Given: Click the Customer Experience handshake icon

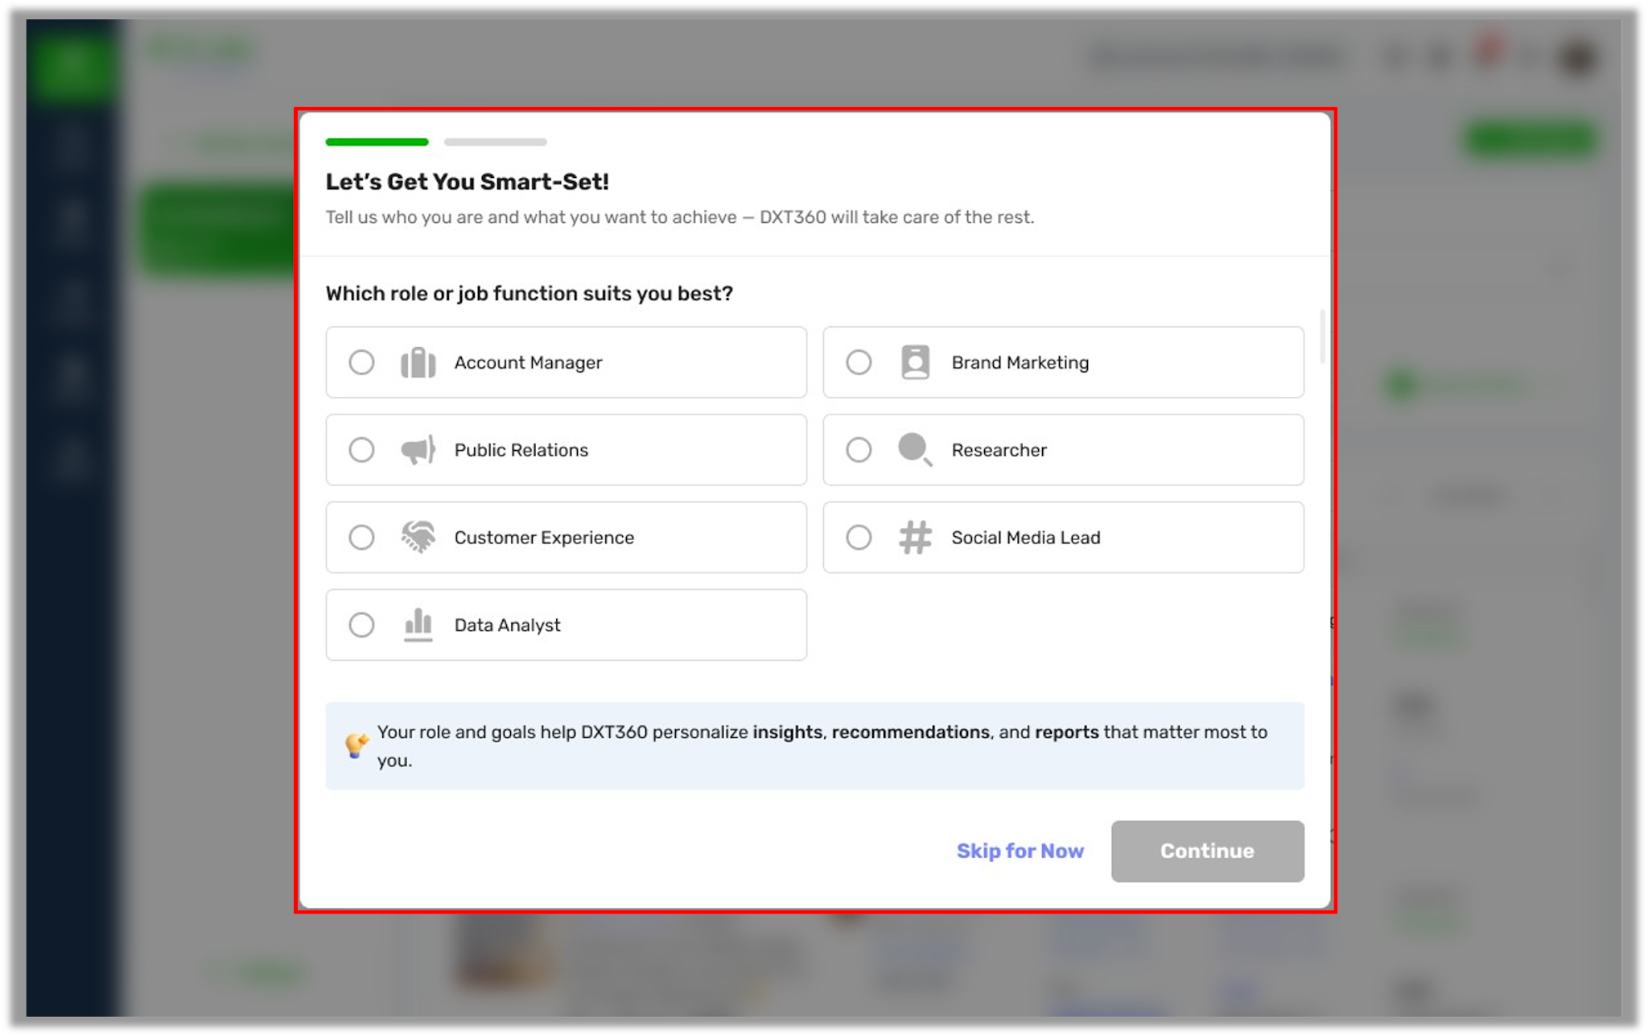Looking at the screenshot, I should 418,537.
